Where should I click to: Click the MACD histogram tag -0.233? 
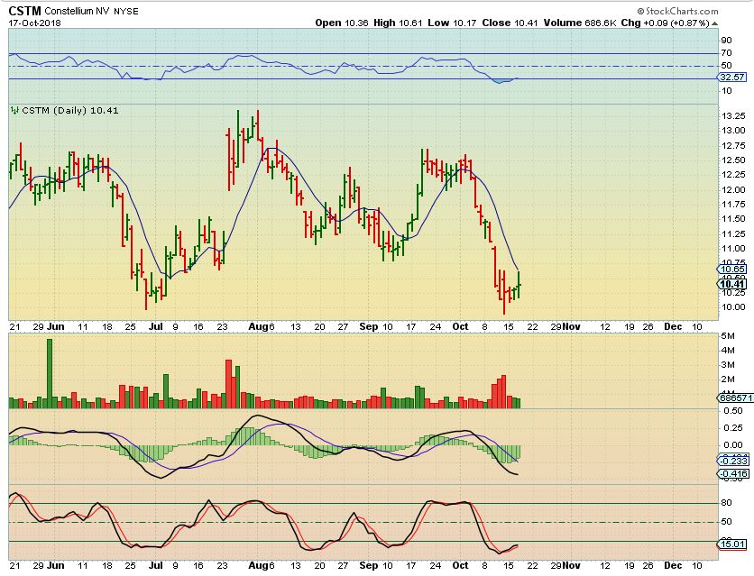[x=731, y=460]
